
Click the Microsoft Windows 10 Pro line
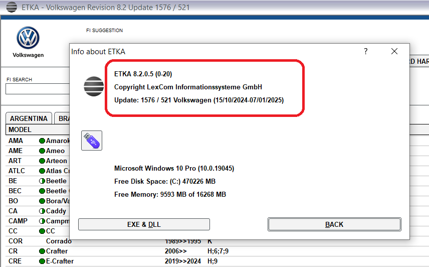tap(174, 168)
